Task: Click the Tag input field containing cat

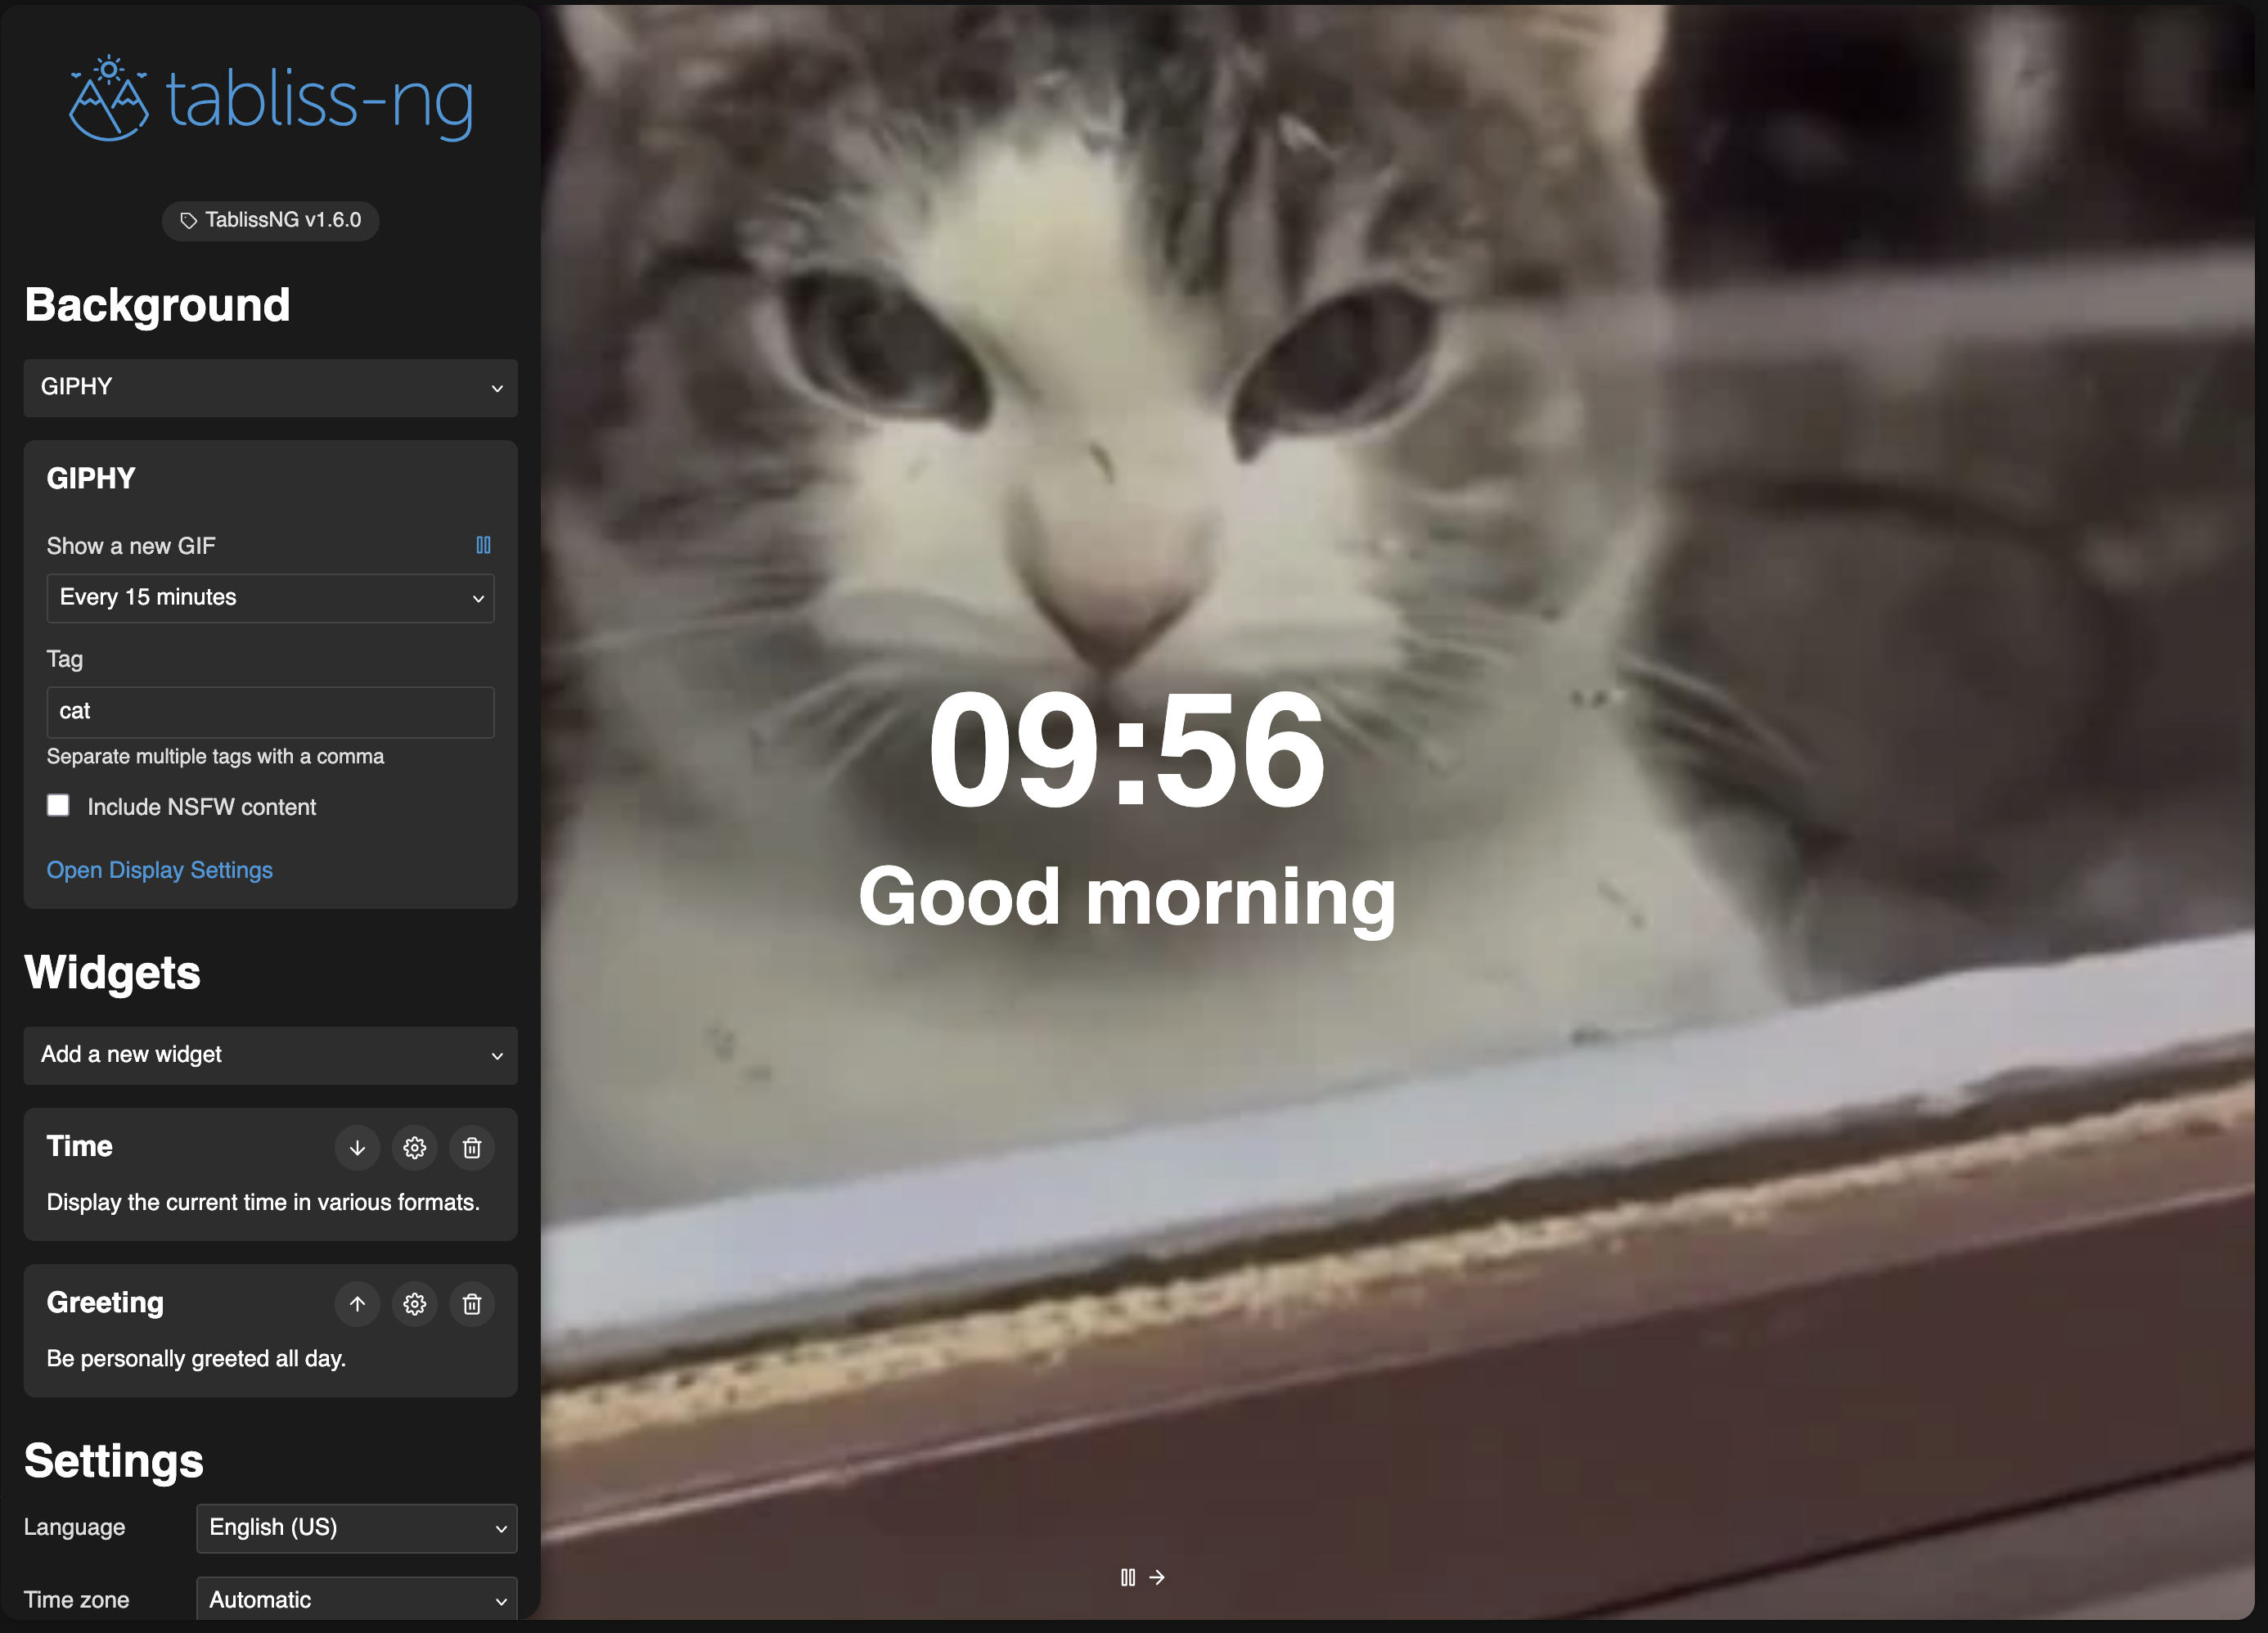Action: pos(270,712)
